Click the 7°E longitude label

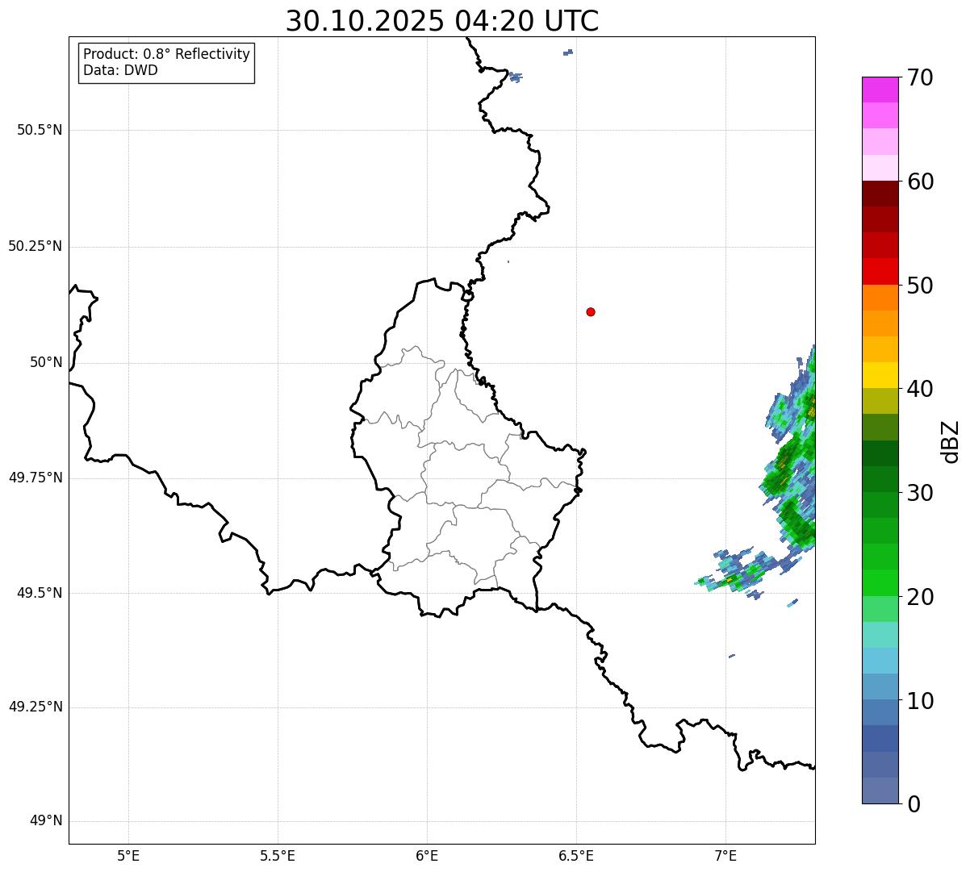(725, 855)
